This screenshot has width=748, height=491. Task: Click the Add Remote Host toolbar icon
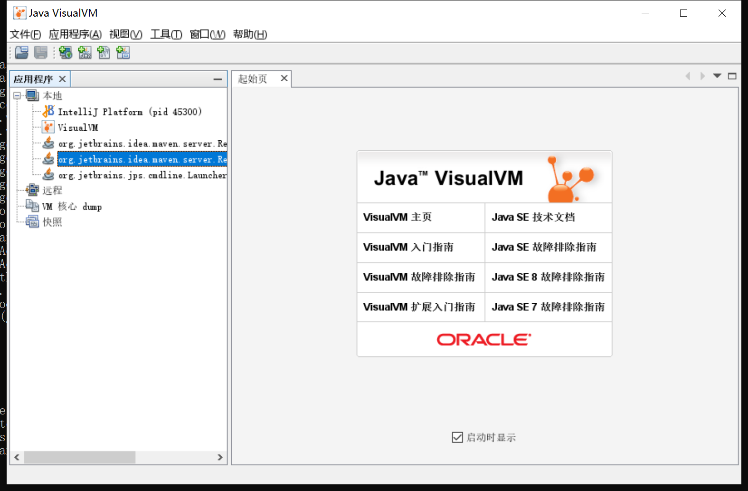click(x=66, y=52)
